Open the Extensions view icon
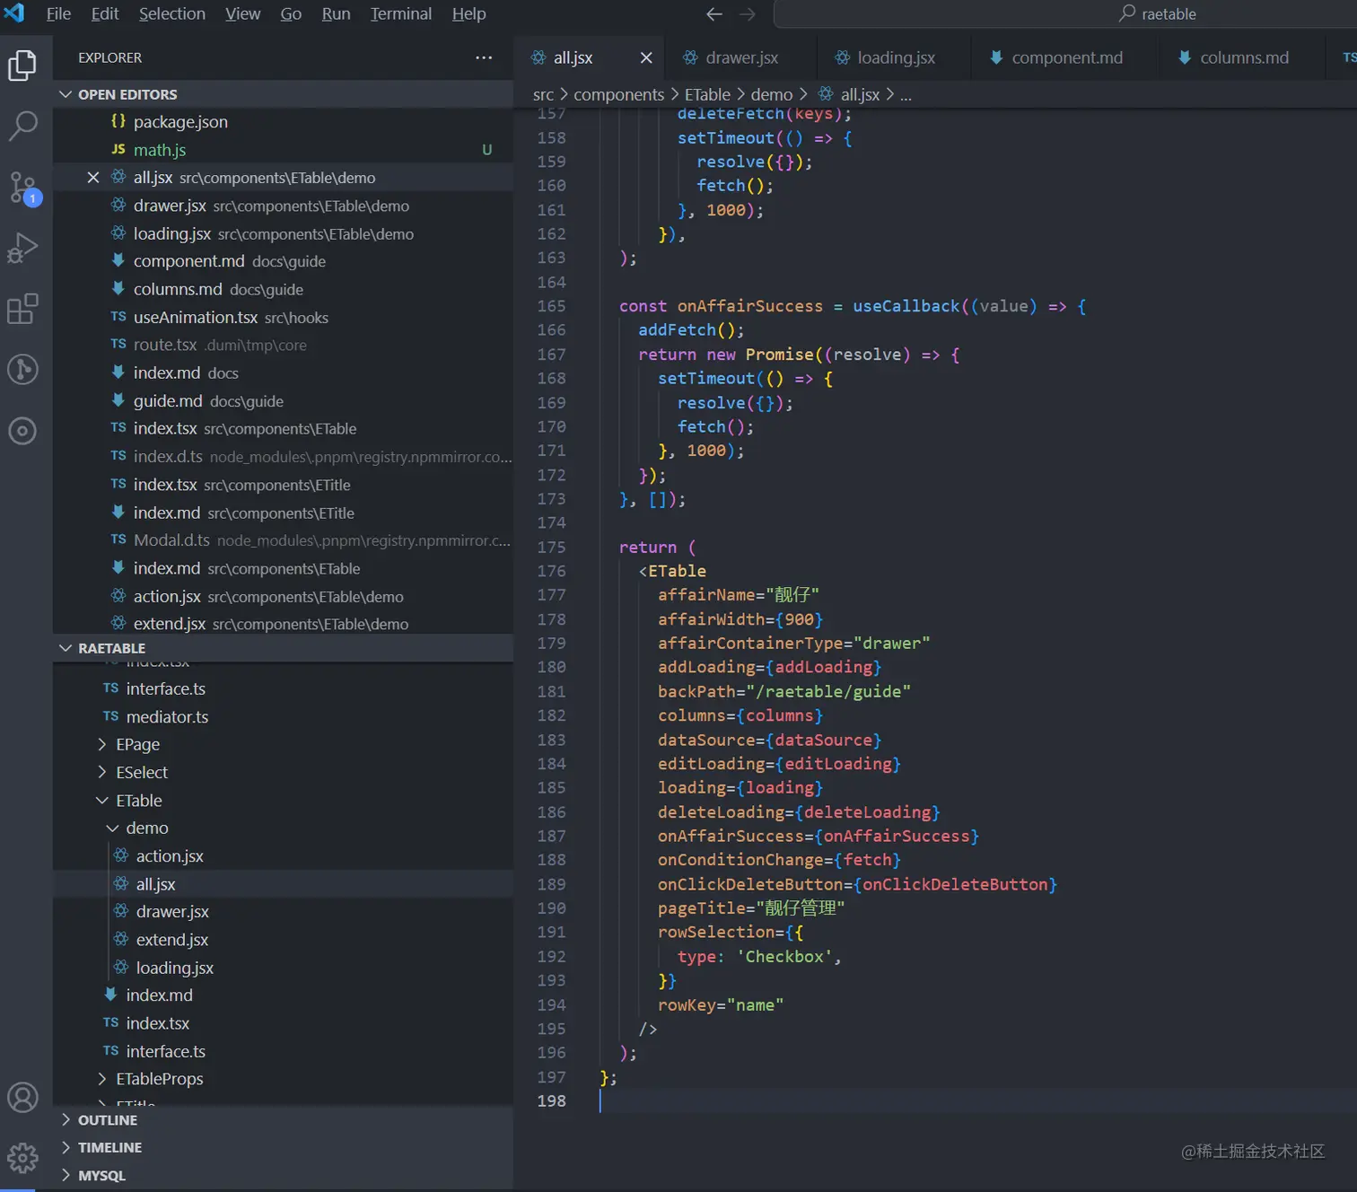 22,309
